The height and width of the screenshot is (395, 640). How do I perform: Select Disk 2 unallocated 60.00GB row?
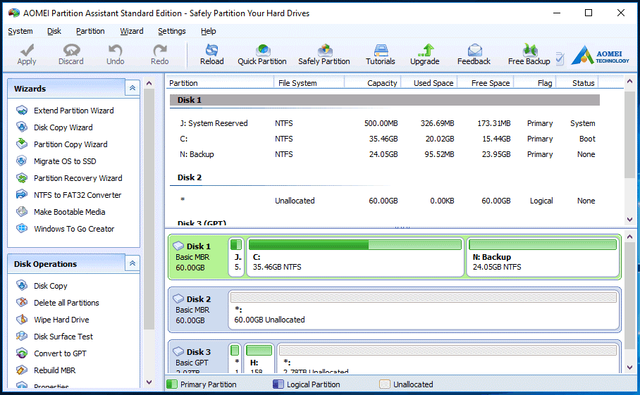point(385,201)
